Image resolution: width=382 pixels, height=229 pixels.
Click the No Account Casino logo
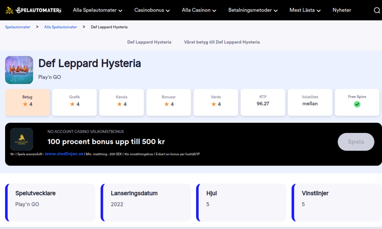click(x=21, y=139)
